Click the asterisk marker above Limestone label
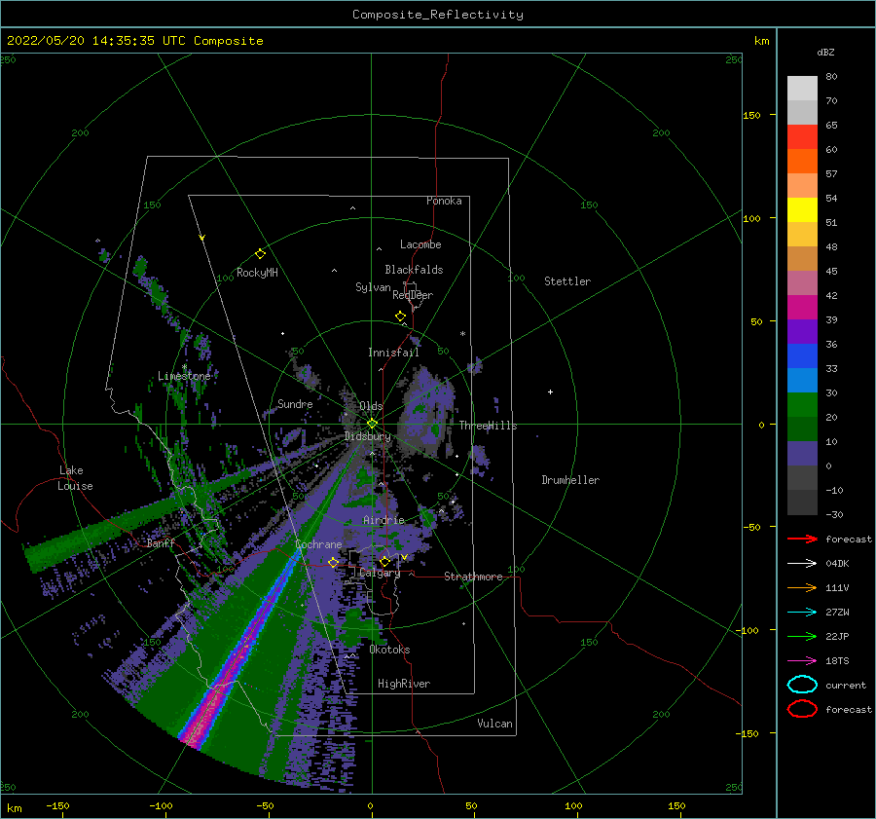This screenshot has height=819, width=876. pyautogui.click(x=184, y=367)
